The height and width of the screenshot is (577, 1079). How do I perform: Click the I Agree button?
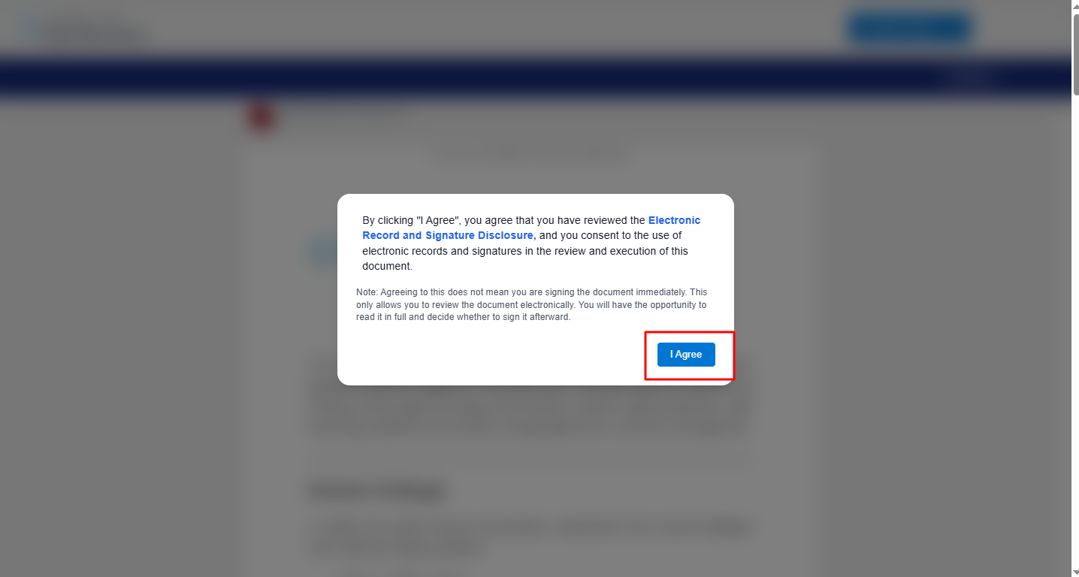coord(686,355)
